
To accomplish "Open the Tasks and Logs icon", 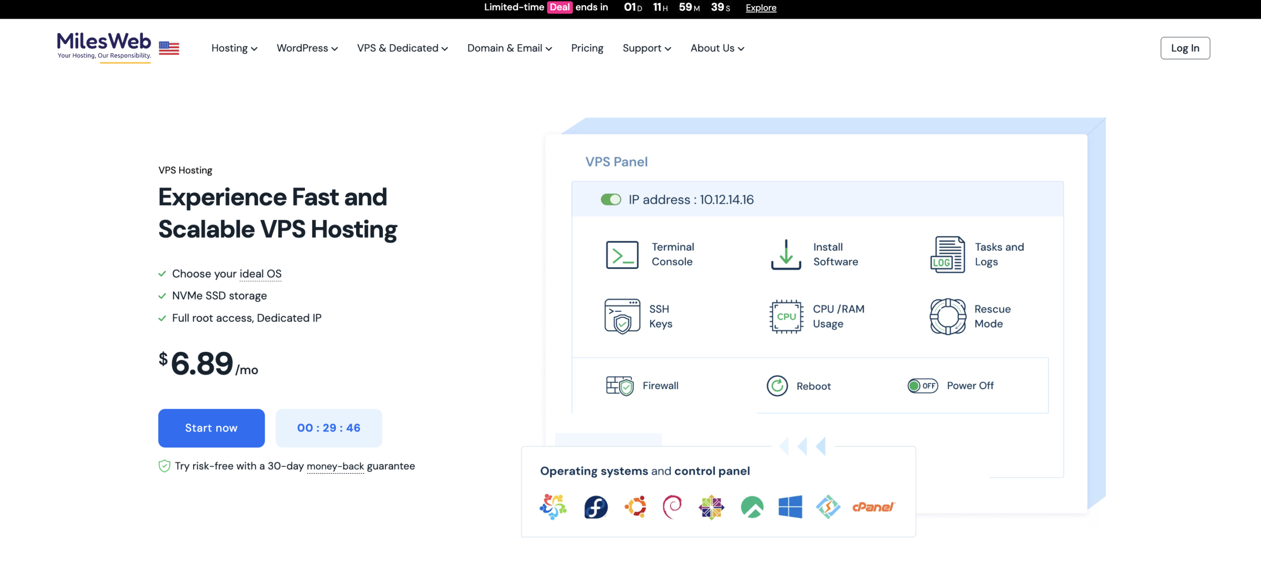I will (x=947, y=254).
